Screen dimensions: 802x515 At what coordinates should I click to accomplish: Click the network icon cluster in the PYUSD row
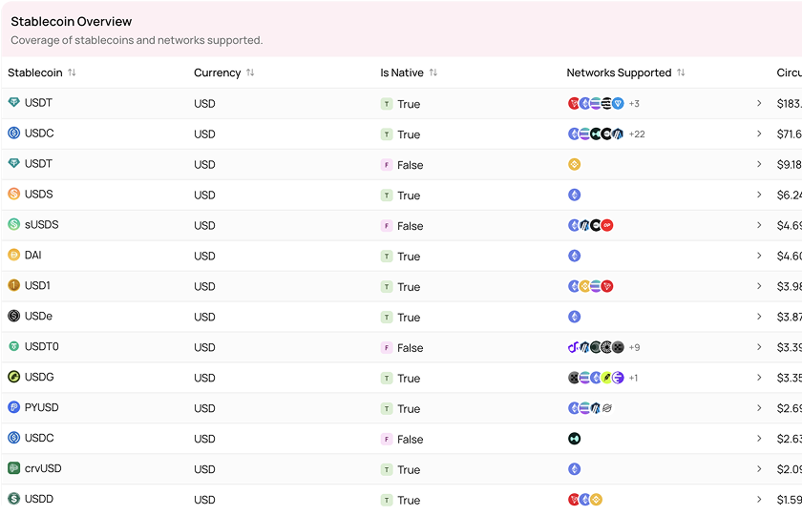[591, 408]
